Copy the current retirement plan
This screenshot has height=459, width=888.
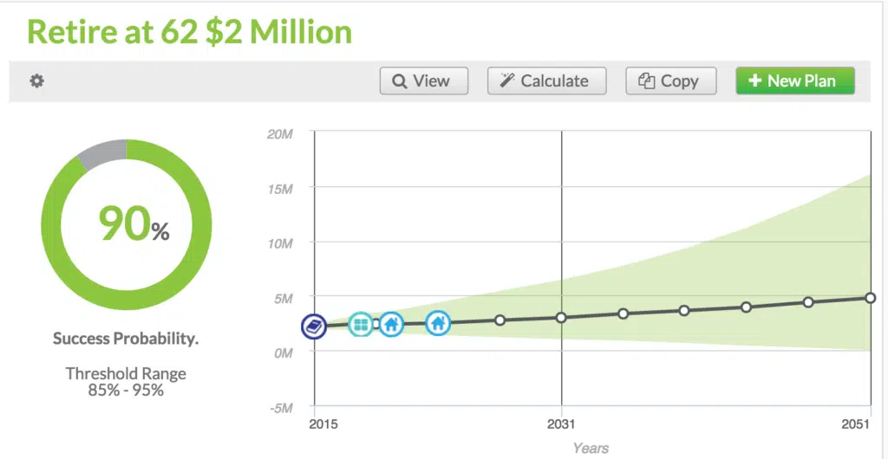pos(669,81)
